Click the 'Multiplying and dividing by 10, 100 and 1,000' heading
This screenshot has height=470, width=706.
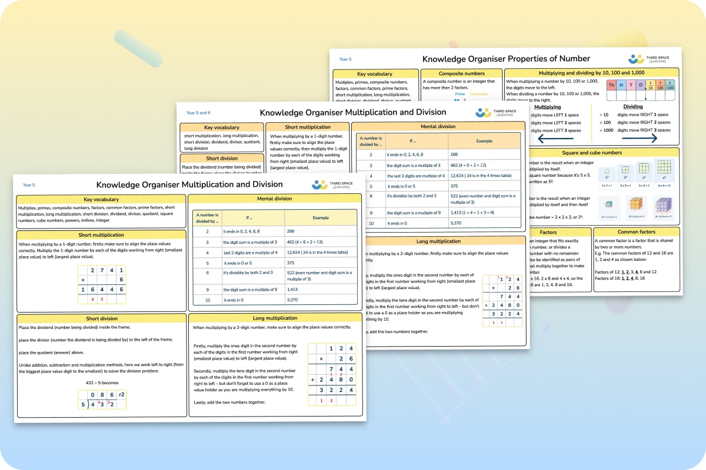(592, 72)
